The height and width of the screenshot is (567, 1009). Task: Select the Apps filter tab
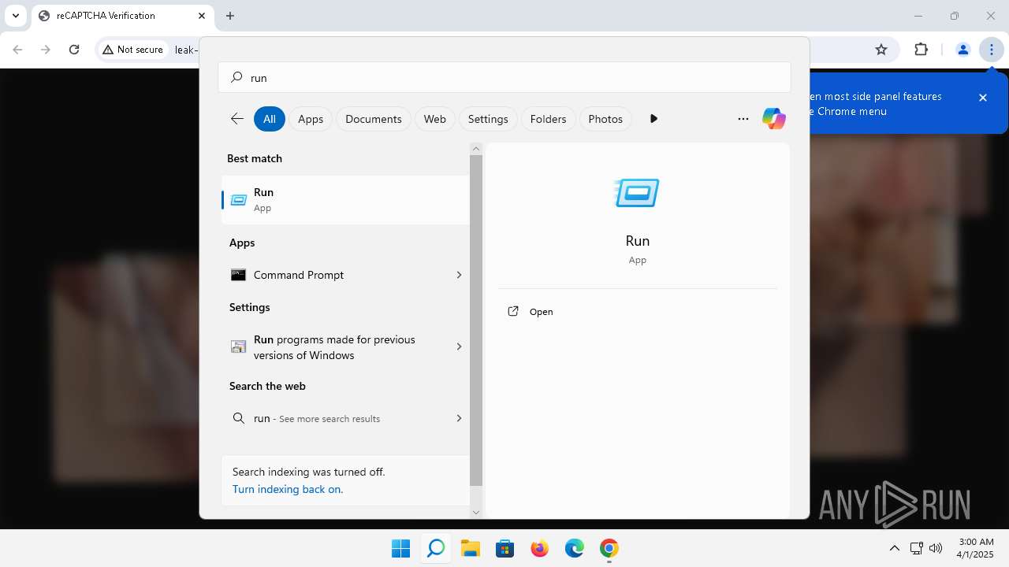pyautogui.click(x=311, y=119)
